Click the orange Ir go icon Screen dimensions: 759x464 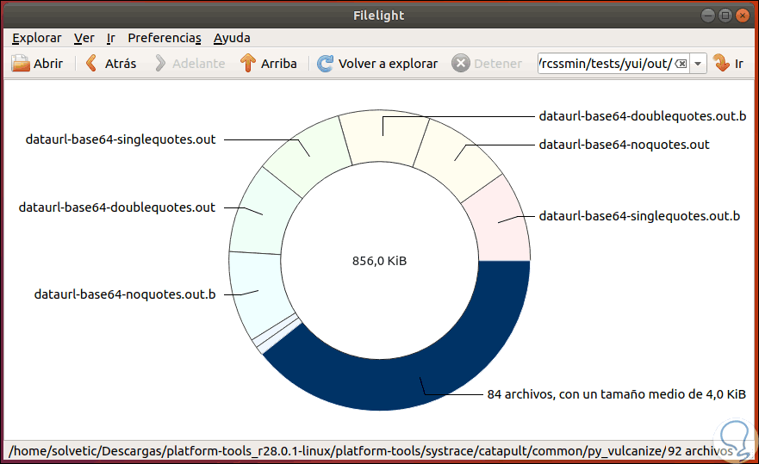tap(721, 64)
